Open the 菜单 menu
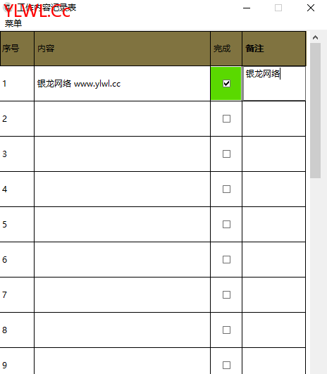Image resolution: width=327 pixels, height=374 pixels. (x=13, y=23)
